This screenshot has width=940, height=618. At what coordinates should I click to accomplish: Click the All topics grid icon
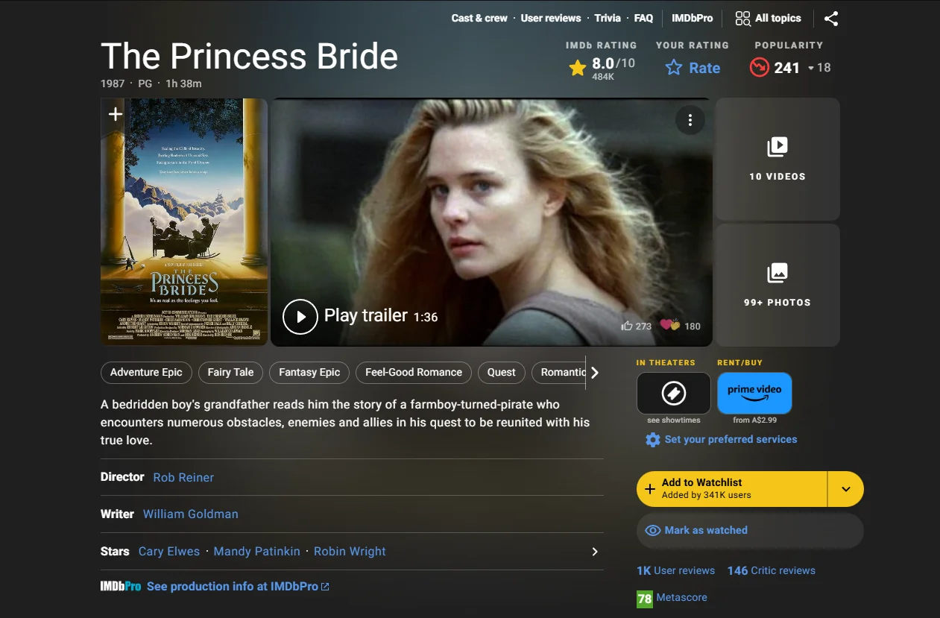click(x=742, y=18)
